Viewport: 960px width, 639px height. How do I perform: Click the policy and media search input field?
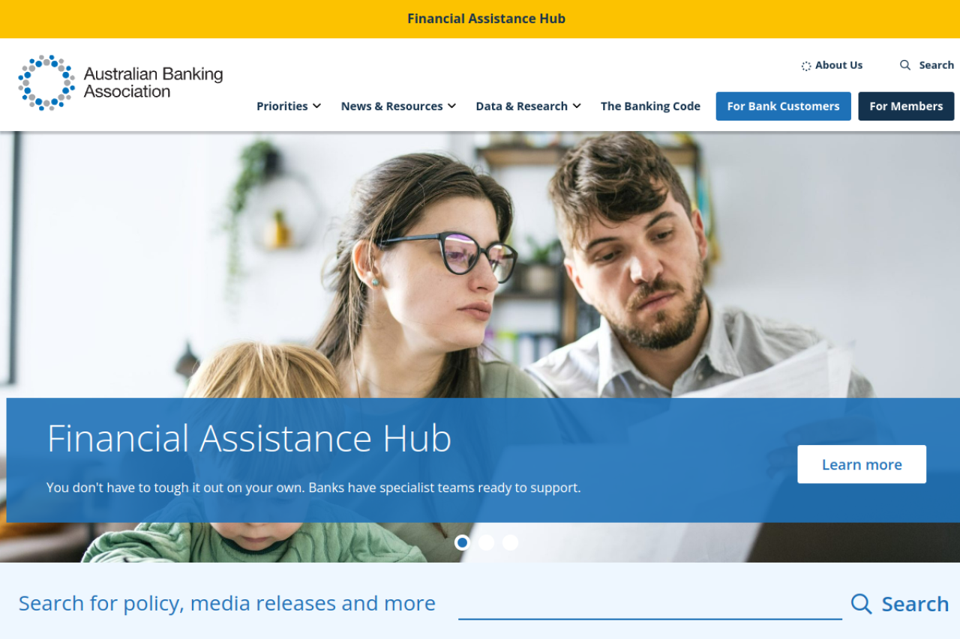[x=650, y=604]
